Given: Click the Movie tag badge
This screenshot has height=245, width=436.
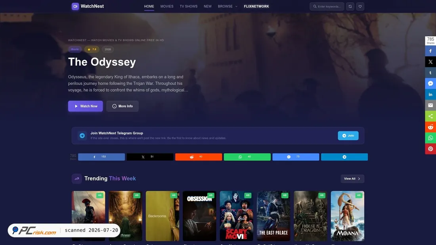Looking at the screenshot, I should point(75,49).
